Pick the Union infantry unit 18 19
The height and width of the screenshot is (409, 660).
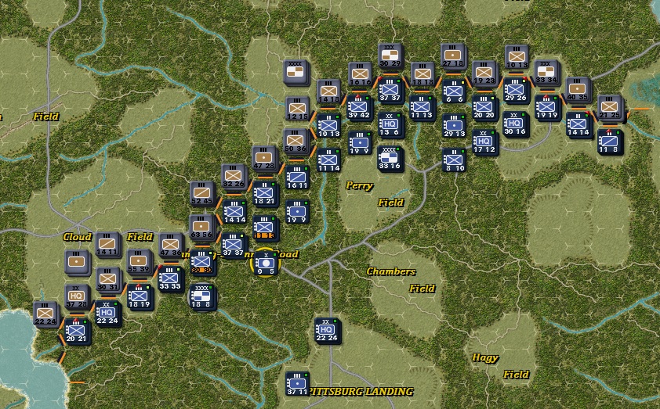pyautogui.click(x=140, y=296)
